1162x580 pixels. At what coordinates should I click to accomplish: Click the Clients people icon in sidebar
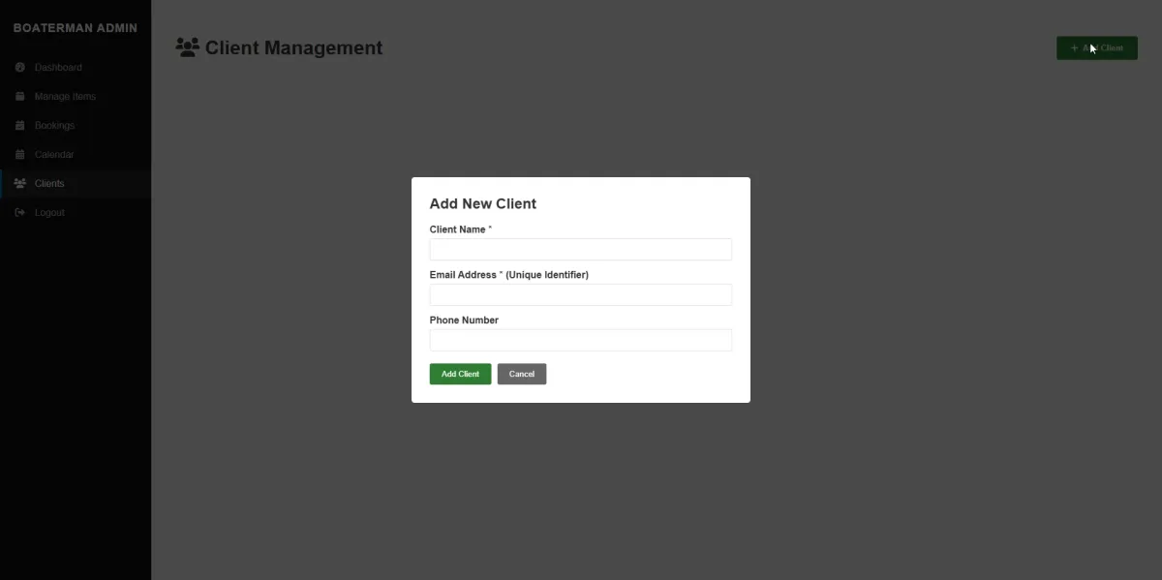20,184
